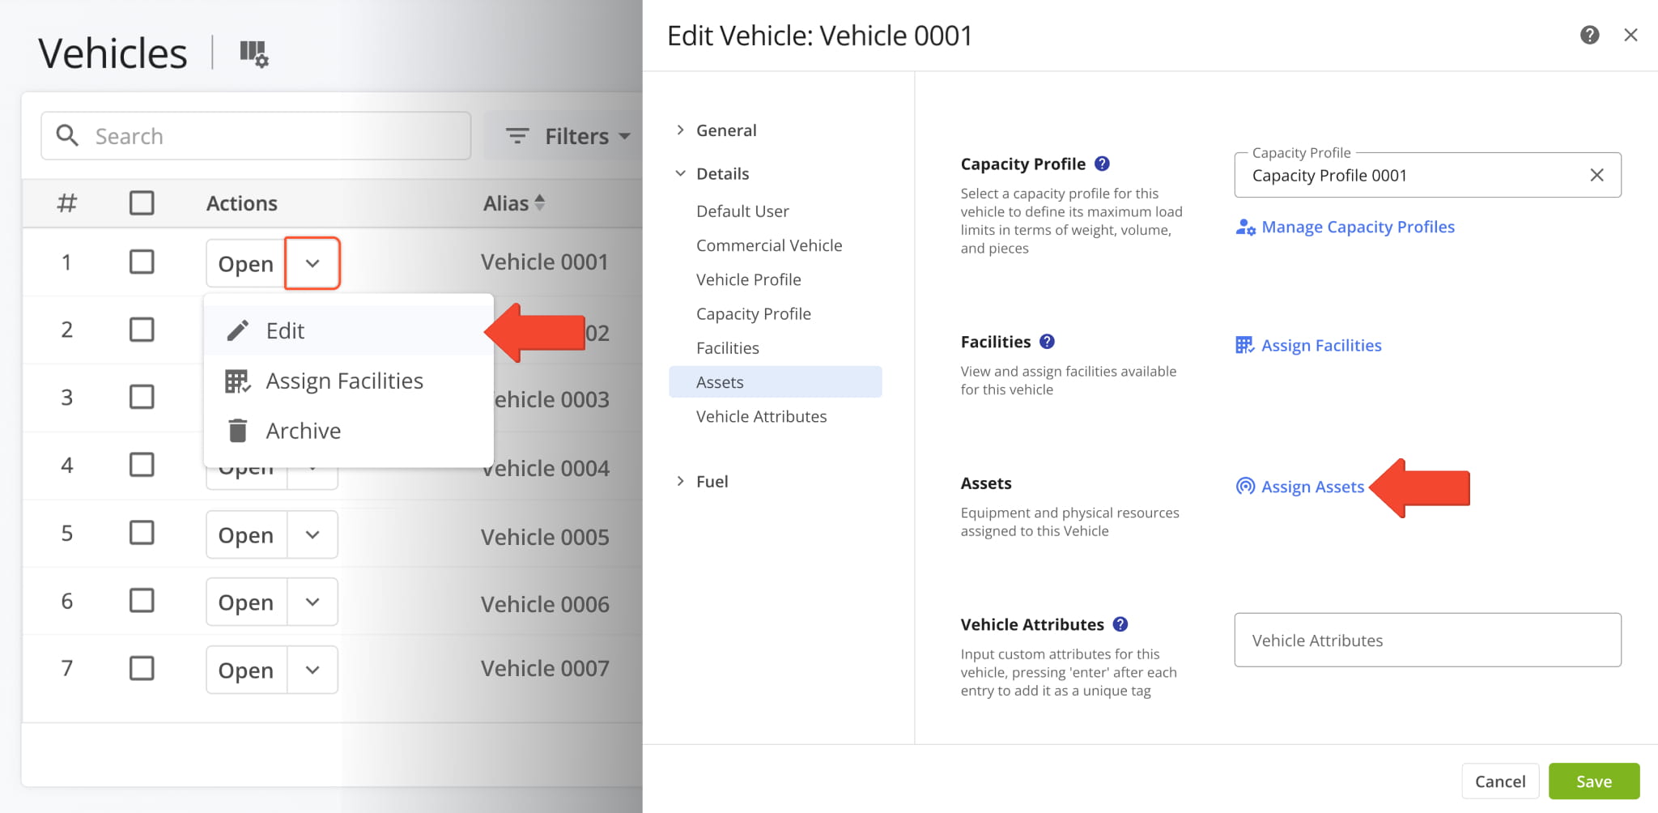Toggle the select-all checkbox in table header
Viewport: 1658px width, 813px height.
click(142, 202)
